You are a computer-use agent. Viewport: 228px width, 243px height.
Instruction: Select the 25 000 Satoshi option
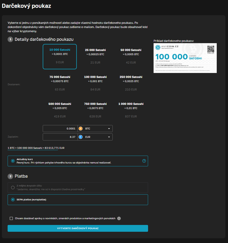(95, 56)
